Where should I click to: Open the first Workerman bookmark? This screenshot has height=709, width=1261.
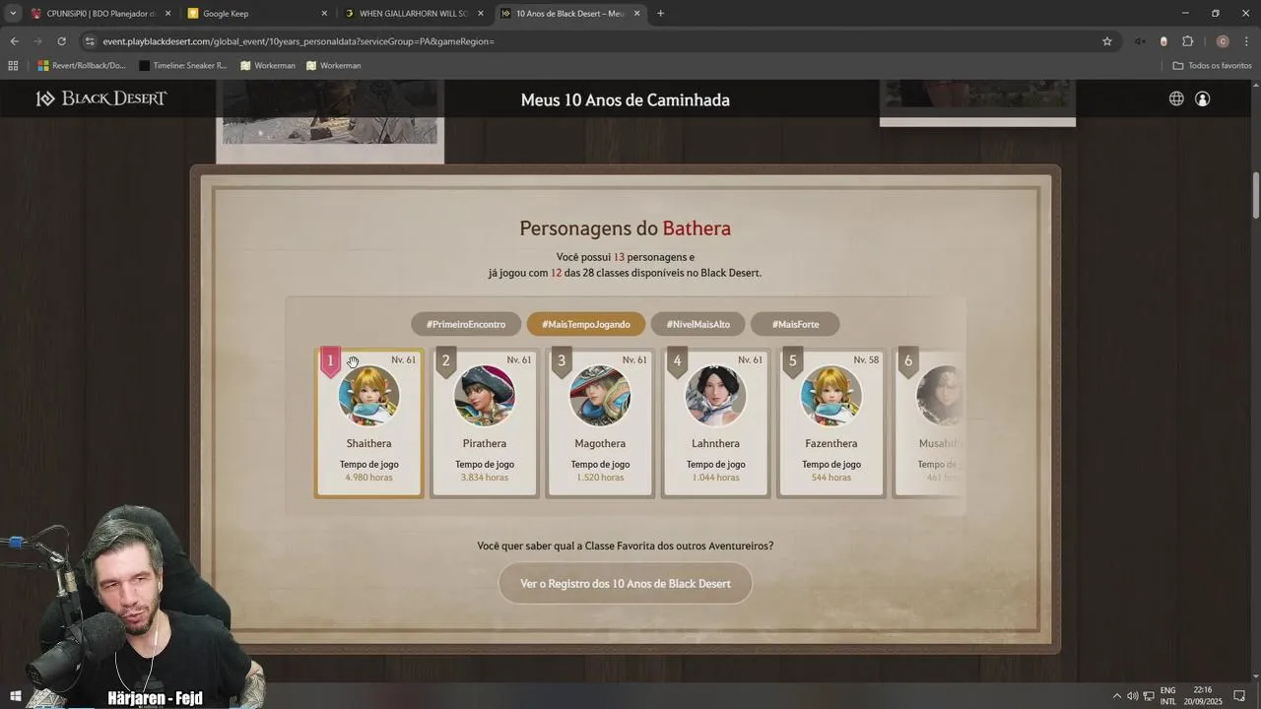(x=268, y=66)
